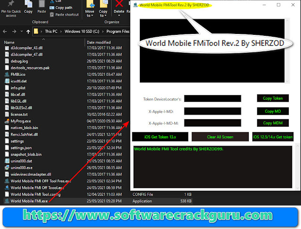Click Pin to Quick access icon
The width and height of the screenshot is (301, 229).
11,3
